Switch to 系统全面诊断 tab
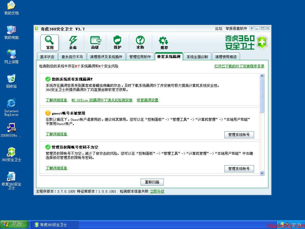Viewport: 305px width, 229px height. click(197, 57)
